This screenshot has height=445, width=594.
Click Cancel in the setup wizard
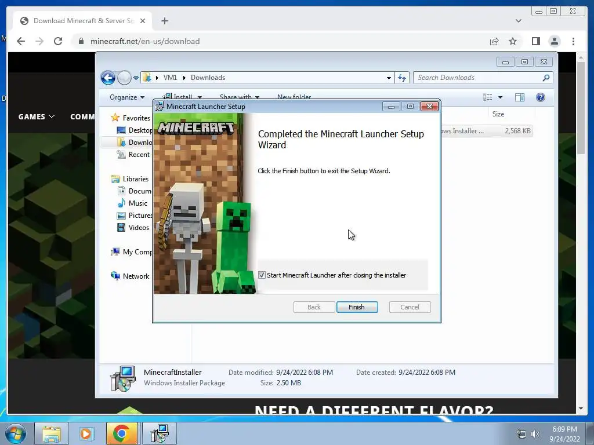pyautogui.click(x=410, y=307)
